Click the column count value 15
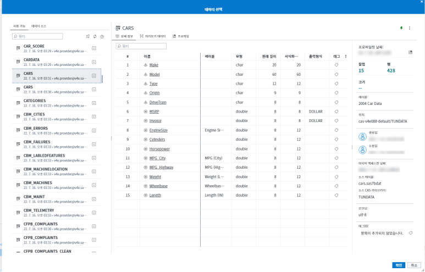425x272 pixels. point(361,71)
